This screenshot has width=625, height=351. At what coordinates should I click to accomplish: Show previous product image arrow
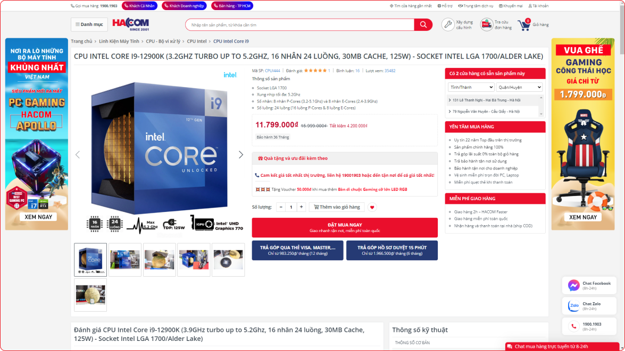click(78, 155)
